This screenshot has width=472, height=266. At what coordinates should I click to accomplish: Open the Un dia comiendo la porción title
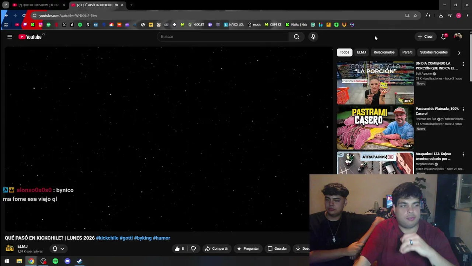pyautogui.click(x=437, y=66)
